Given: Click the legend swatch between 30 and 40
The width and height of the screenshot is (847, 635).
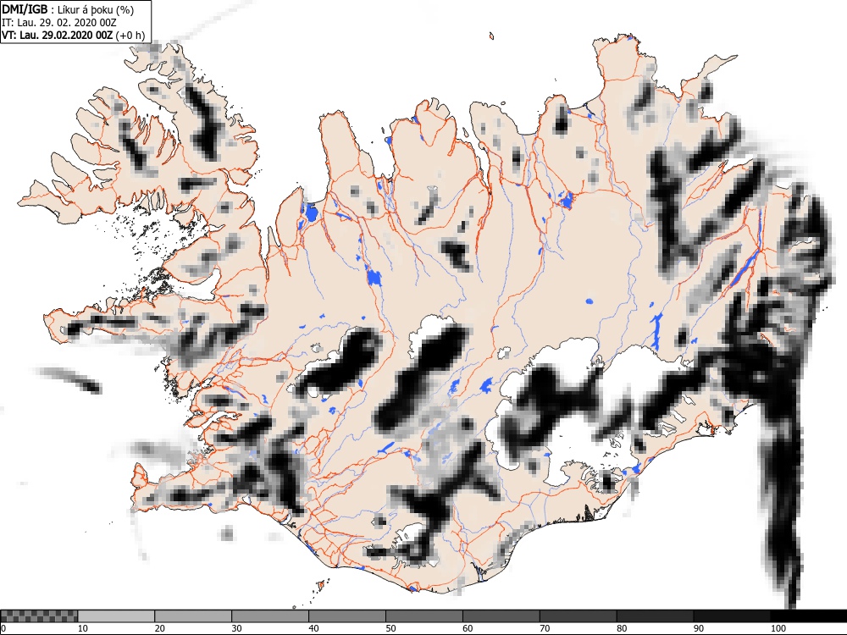Looking at the screenshot, I should click(270, 616).
